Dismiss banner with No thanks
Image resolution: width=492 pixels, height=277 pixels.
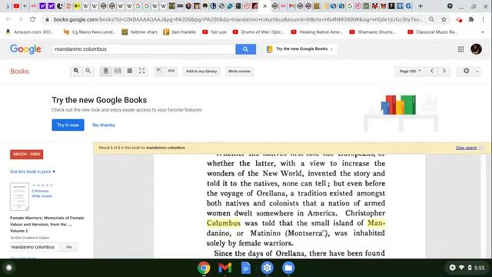(104, 125)
